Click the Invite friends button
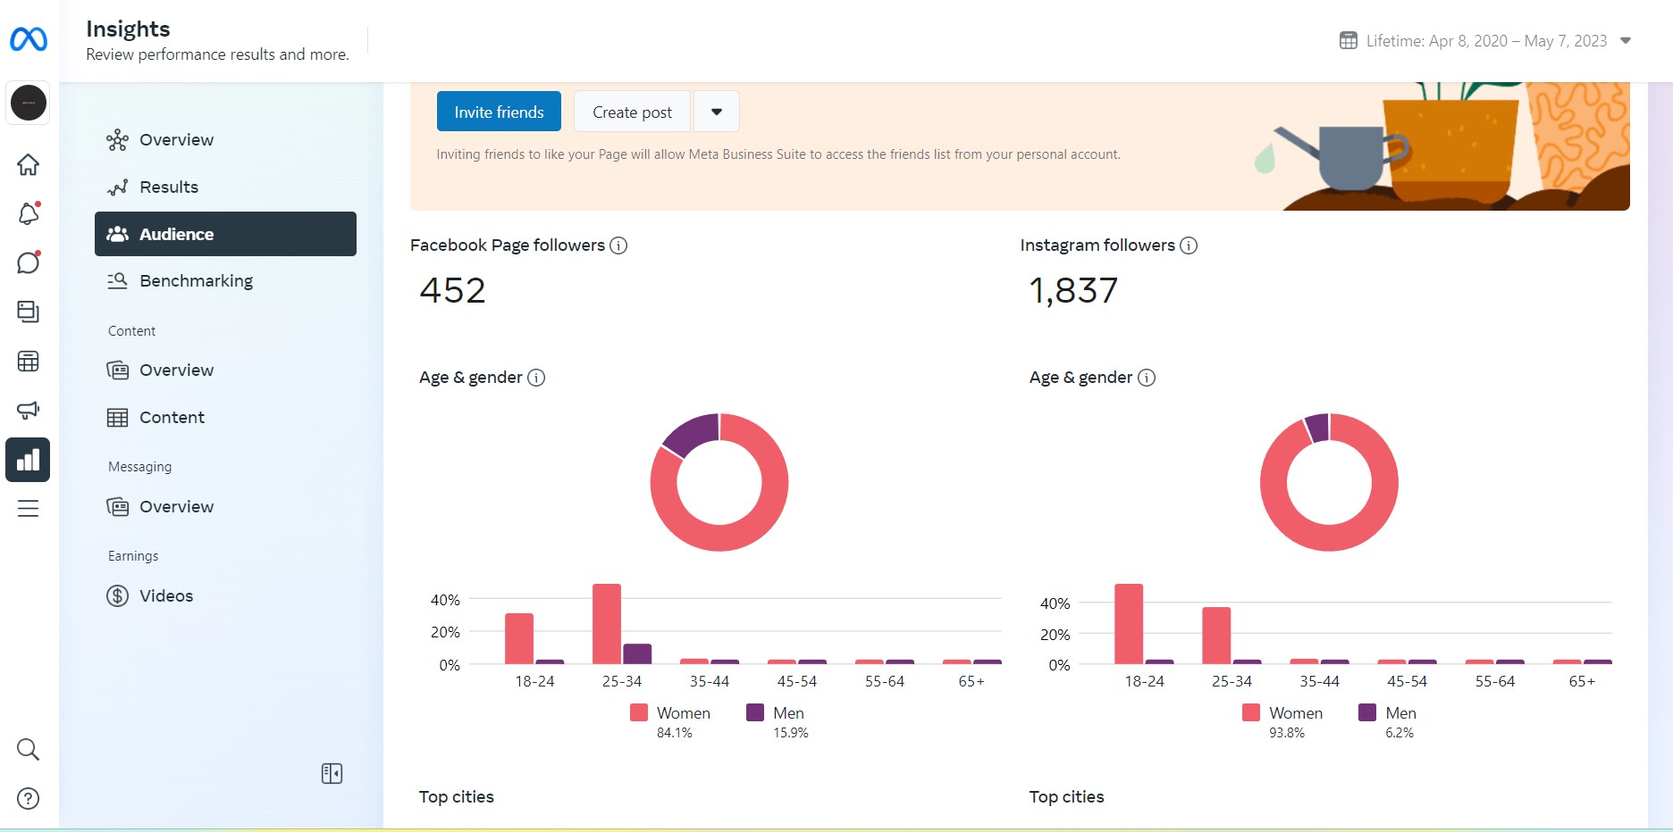The width and height of the screenshot is (1673, 832). click(499, 112)
